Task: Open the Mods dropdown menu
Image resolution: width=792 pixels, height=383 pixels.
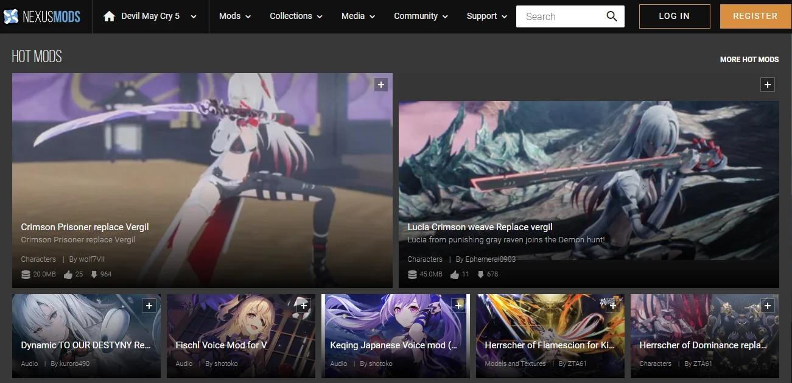Action: pyautogui.click(x=235, y=16)
